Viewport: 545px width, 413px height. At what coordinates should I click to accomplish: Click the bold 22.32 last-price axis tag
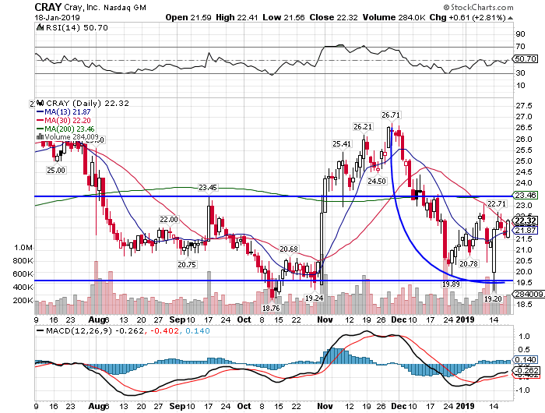(x=526, y=221)
